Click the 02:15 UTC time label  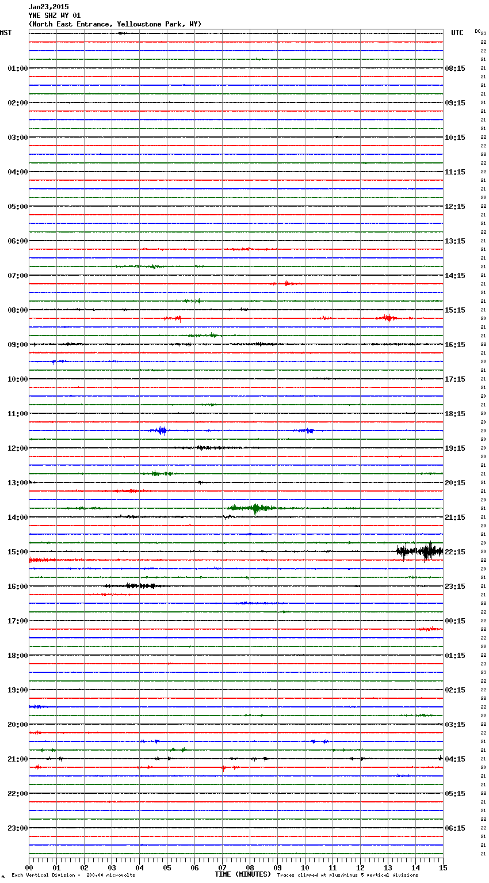tap(455, 690)
